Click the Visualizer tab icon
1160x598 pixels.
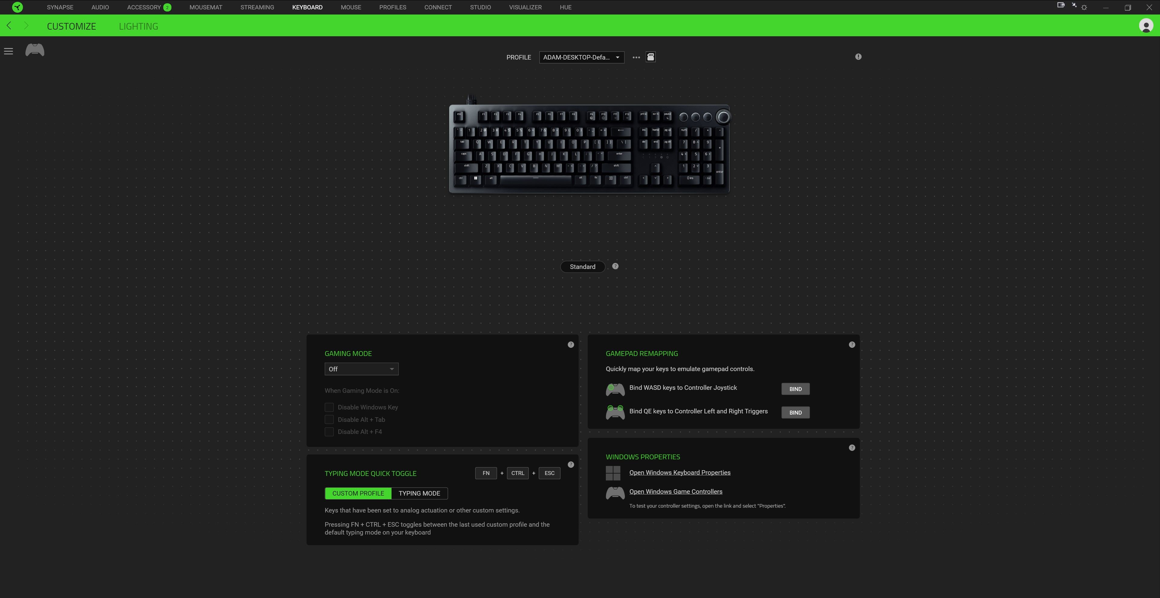tap(525, 7)
